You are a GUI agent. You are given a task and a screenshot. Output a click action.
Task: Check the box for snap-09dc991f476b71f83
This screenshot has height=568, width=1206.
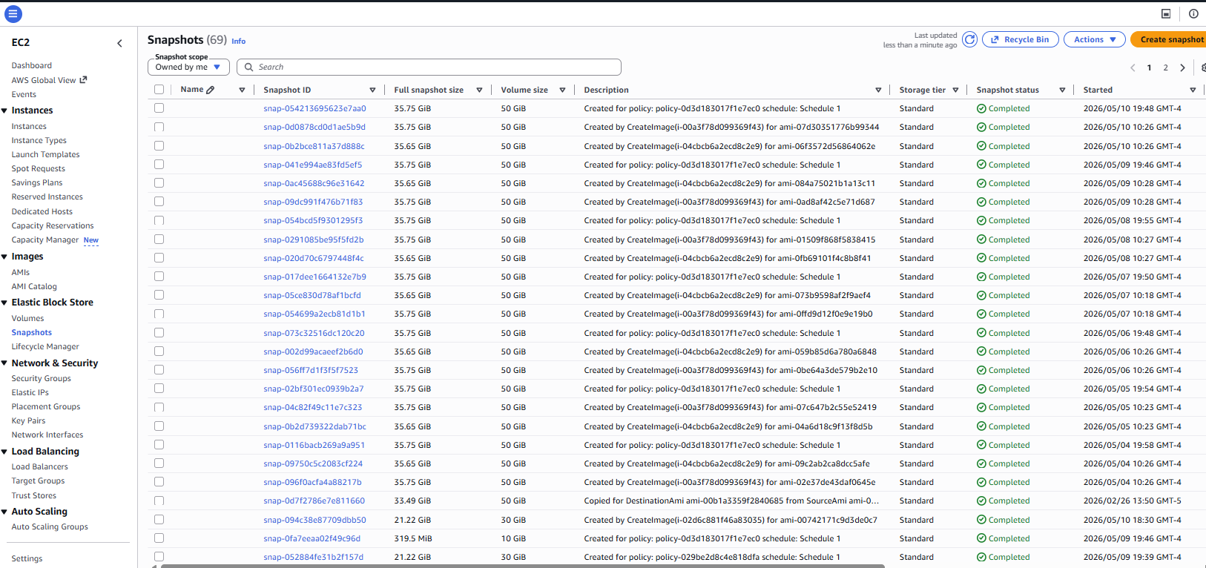(x=159, y=202)
